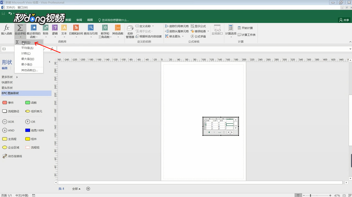This screenshot has width=352, height=197.
Task: Expand the Define Name dropdown arrow
Action: (153, 26)
